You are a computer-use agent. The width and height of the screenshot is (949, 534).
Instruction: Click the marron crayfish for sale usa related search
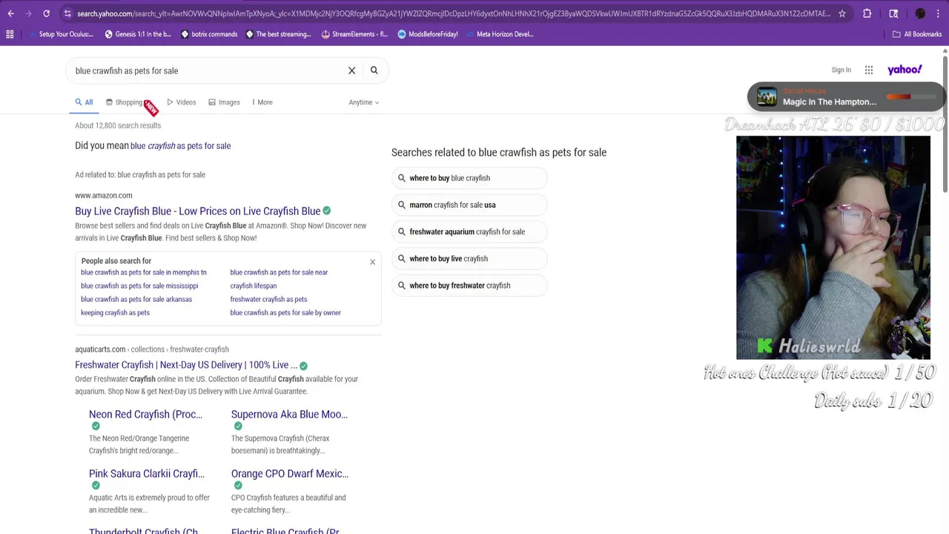(x=469, y=205)
